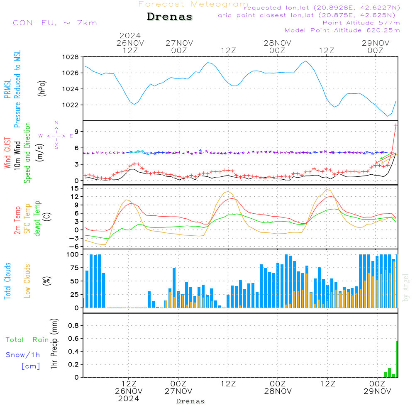Image resolution: width=415 pixels, height=415 pixels.
Task: Click the green "Total Rain" legend label
Action: tap(27, 340)
